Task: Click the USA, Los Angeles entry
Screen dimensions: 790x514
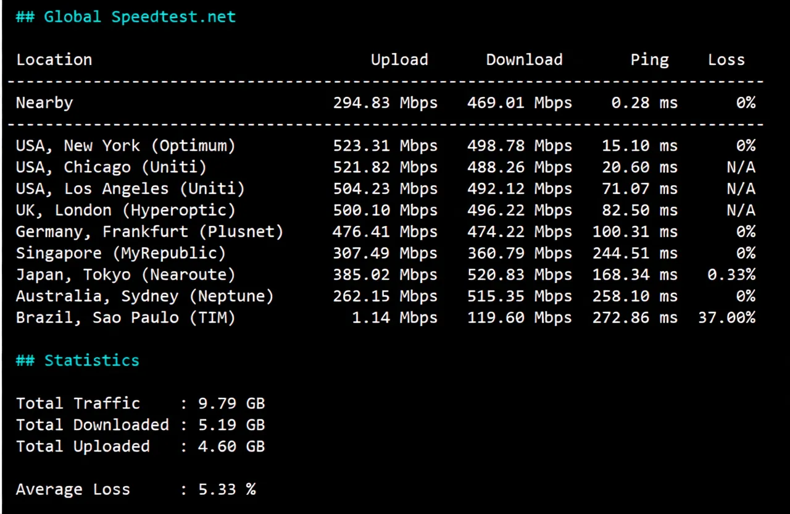Action: point(130,188)
